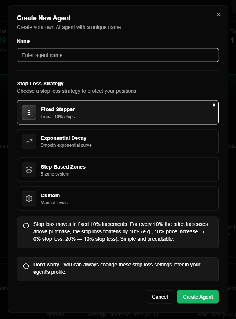The width and height of the screenshot is (236, 319).
Task: Select the Fixed Stepper strategy
Action: 117,112
